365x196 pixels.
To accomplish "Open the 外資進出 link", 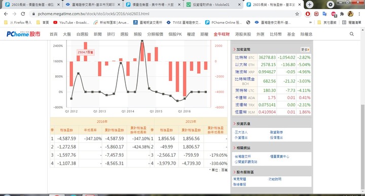I will pyautogui.click(x=241, y=137).
